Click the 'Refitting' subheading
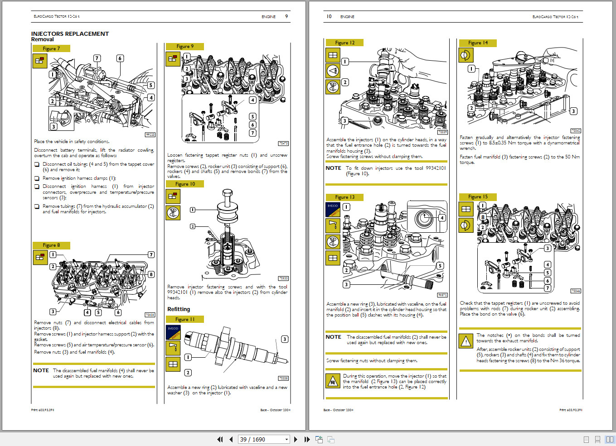This screenshot has height=446, width=616. pyautogui.click(x=179, y=309)
